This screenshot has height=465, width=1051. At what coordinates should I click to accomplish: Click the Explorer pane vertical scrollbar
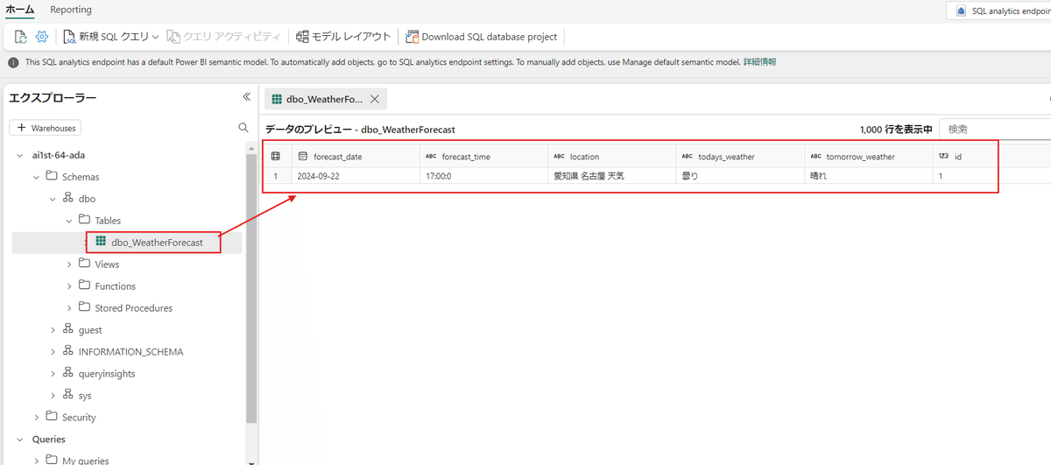coord(252,289)
